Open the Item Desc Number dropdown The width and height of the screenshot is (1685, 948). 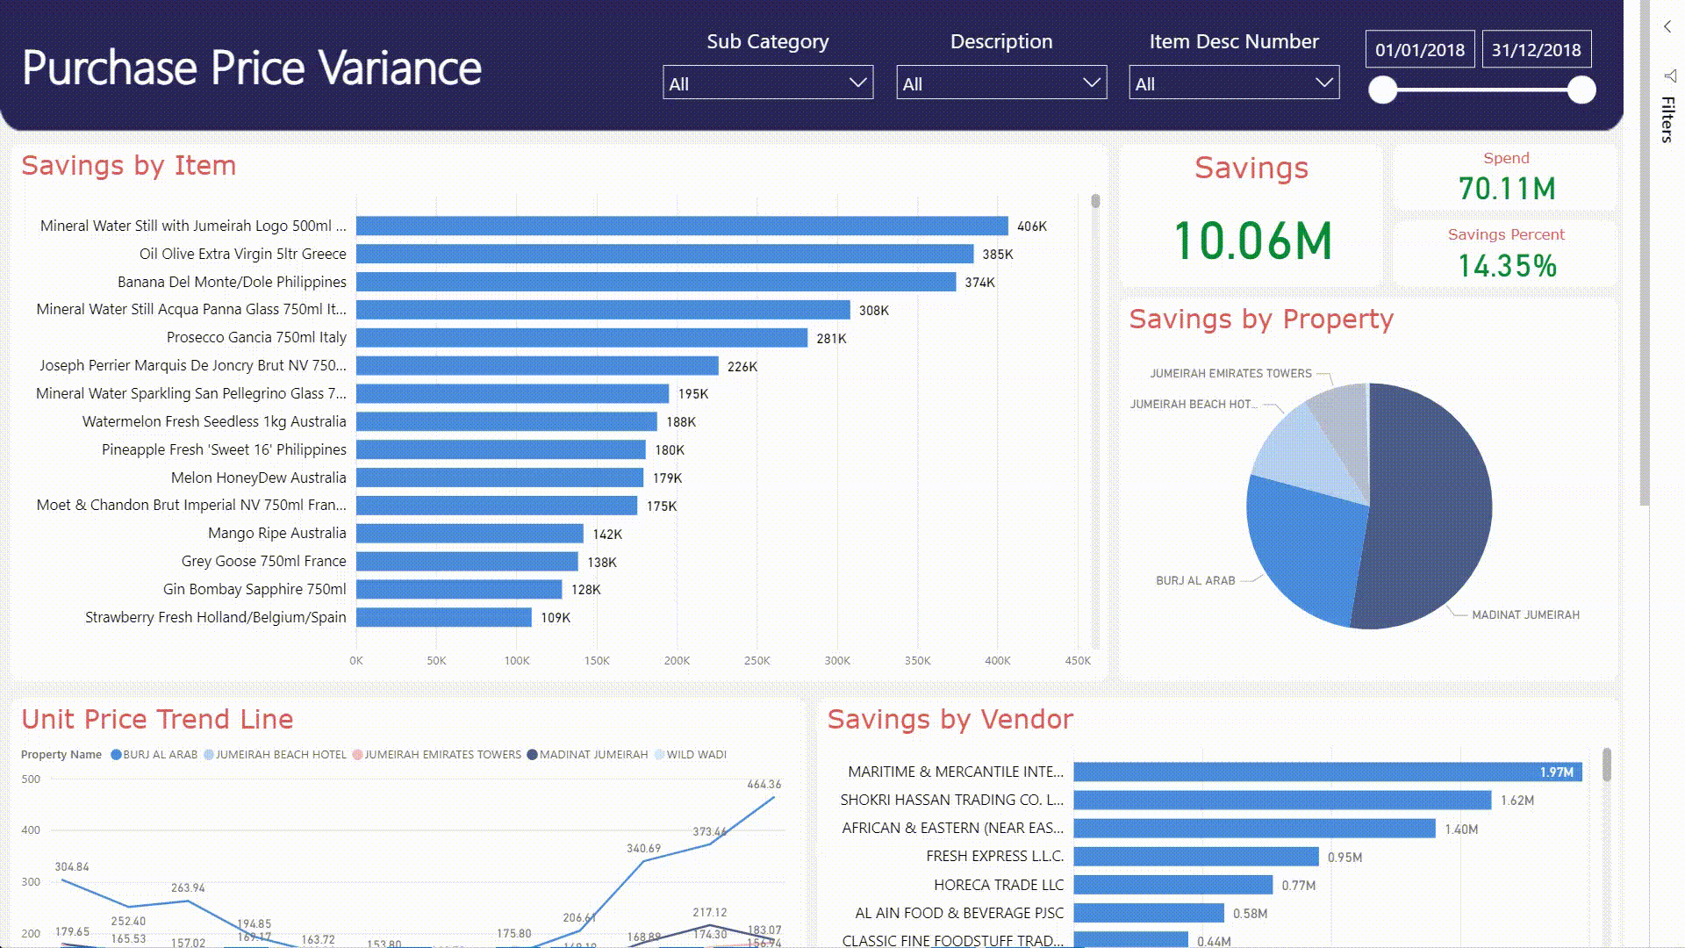[1233, 83]
